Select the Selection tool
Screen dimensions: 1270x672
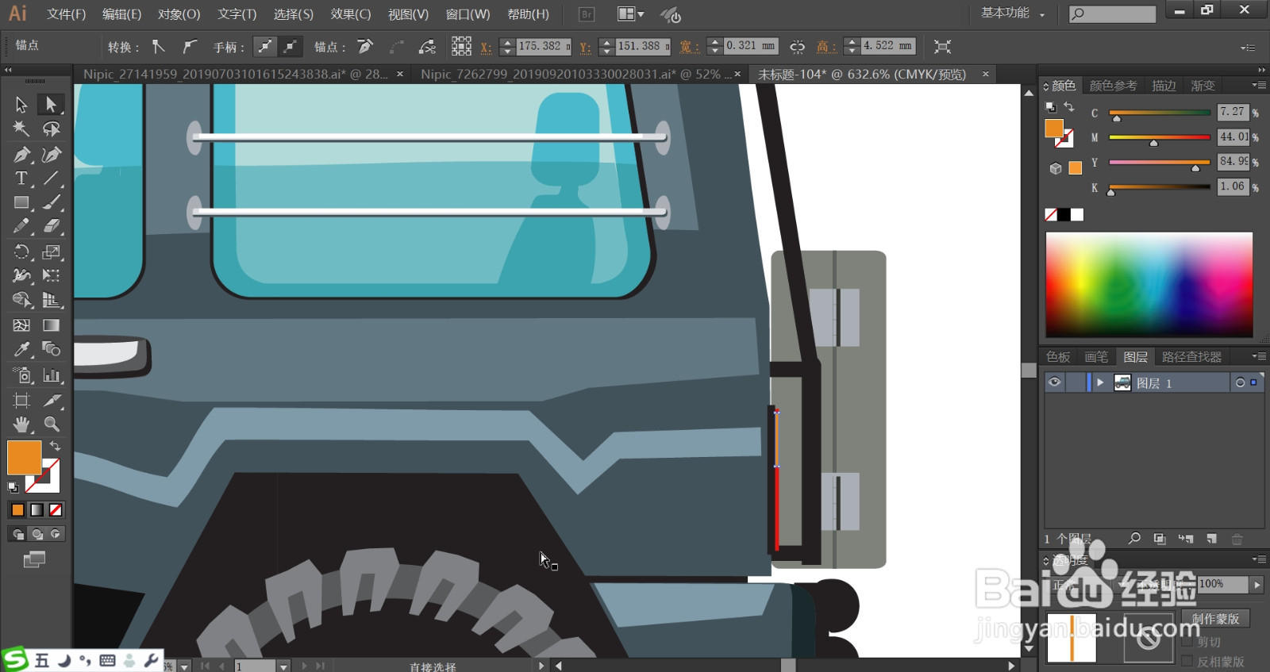point(21,104)
